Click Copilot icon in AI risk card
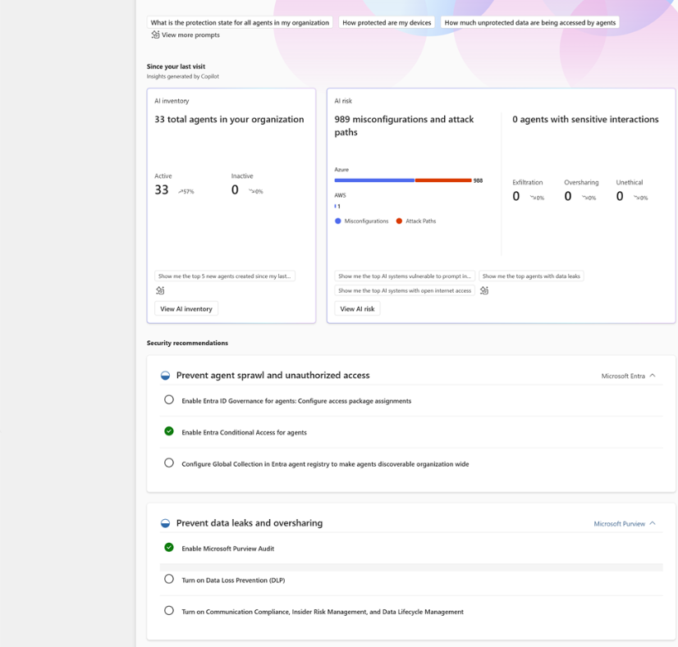Screen dimensions: 678x647 pyautogui.click(x=484, y=290)
